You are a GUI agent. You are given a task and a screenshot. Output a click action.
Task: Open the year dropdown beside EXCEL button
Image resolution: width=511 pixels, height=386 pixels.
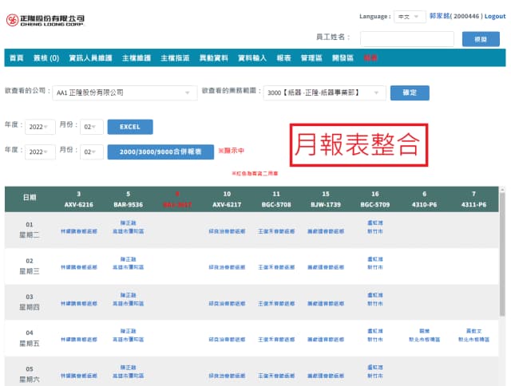coord(39,127)
